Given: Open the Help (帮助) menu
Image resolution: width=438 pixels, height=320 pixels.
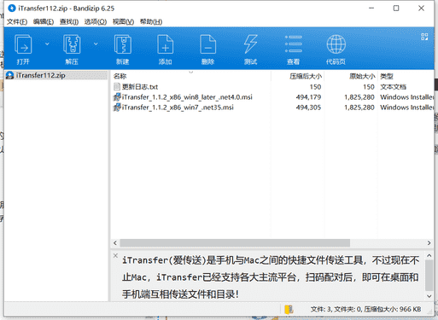Looking at the screenshot, I should point(151,21).
